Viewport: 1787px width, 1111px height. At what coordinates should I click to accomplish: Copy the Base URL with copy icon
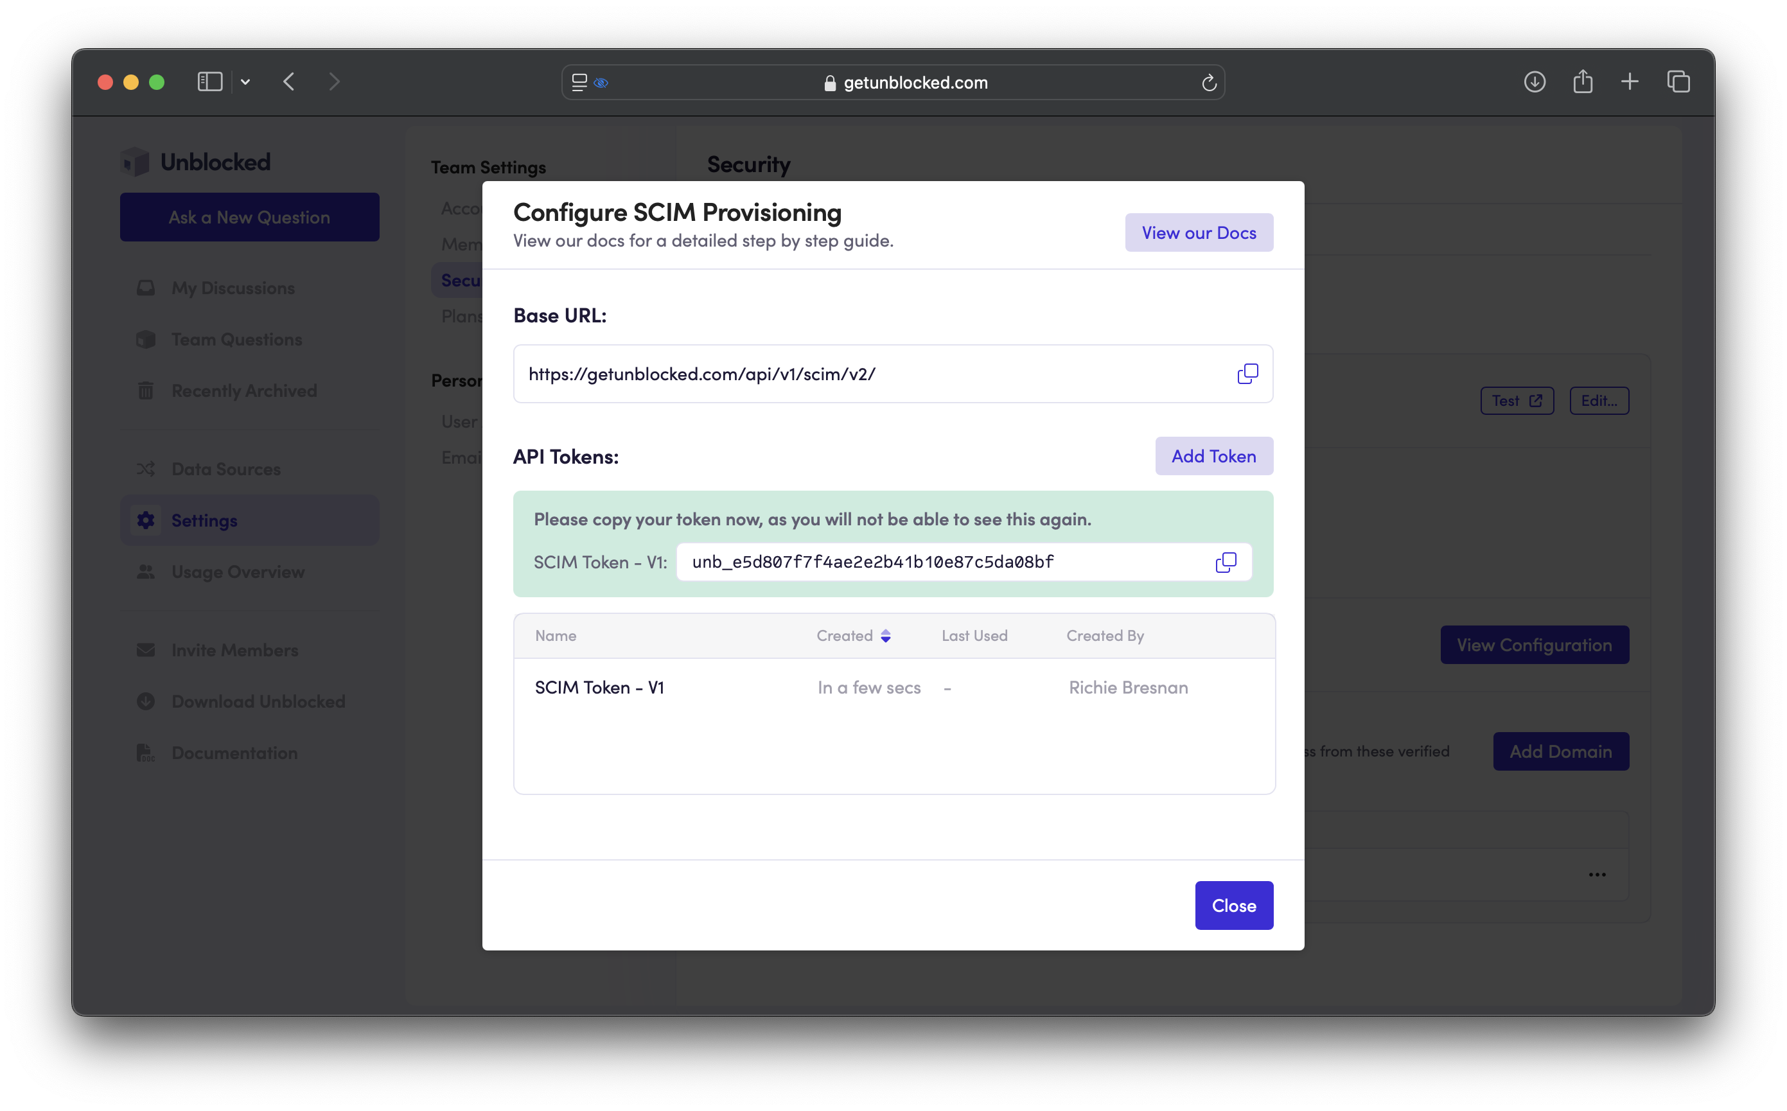pos(1247,374)
